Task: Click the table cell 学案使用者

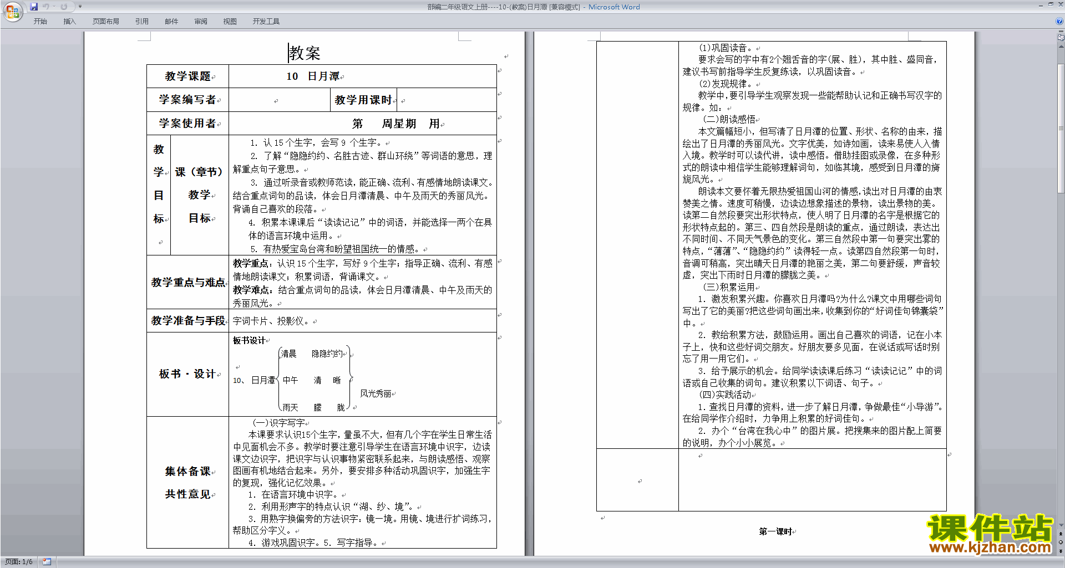Action: (x=187, y=124)
